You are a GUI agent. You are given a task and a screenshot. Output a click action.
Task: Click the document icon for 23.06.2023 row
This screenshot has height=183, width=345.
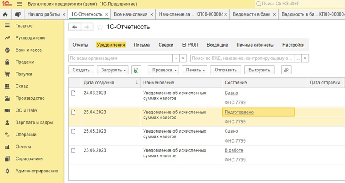[73, 150]
